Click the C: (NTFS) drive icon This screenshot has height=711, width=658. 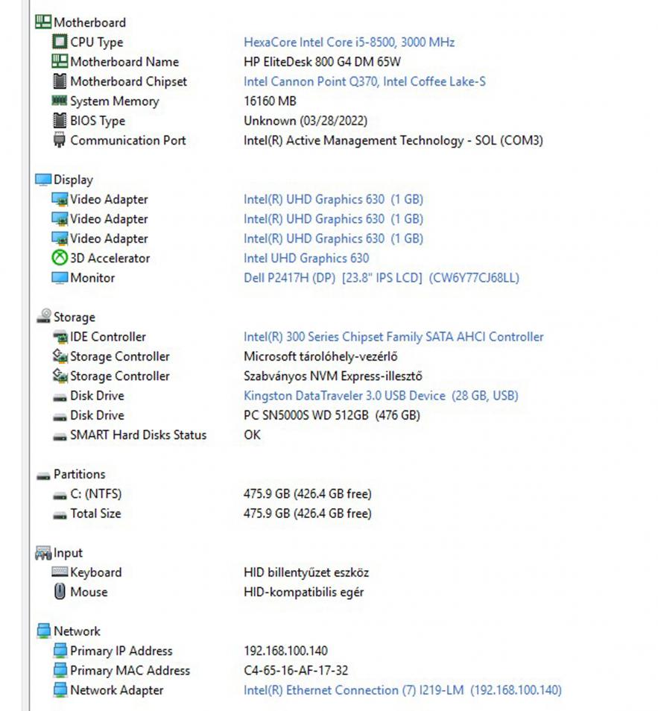[60, 496]
